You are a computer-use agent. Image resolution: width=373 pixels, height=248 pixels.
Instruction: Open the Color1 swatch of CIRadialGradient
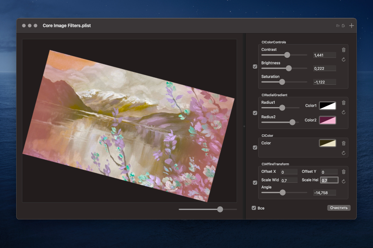coord(327,105)
